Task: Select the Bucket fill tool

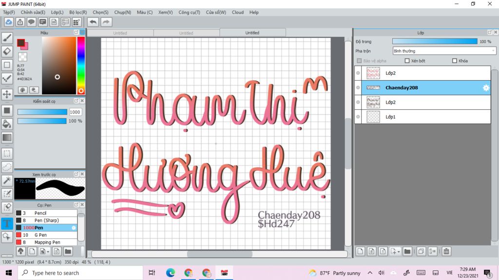Action: [x=7, y=124]
